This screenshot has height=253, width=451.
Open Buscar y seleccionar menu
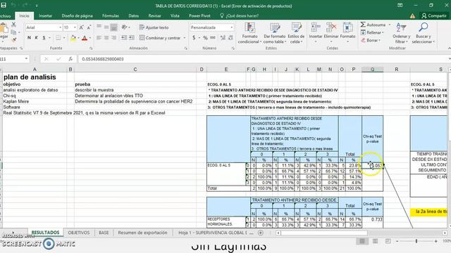[x=423, y=33]
